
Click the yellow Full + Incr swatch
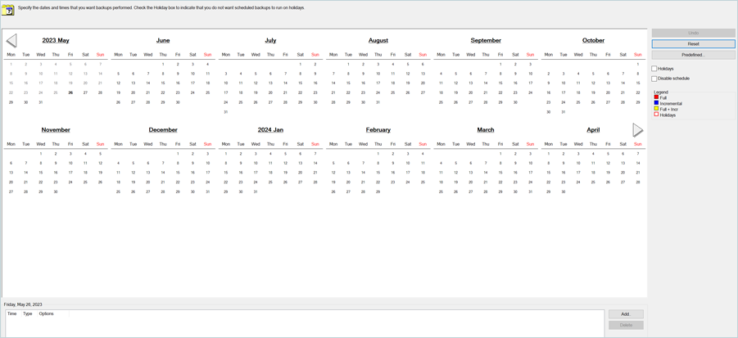click(x=656, y=109)
